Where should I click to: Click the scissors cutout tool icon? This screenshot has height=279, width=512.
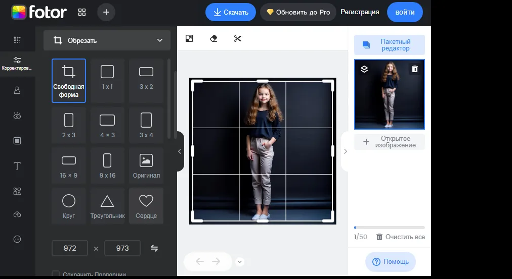(238, 38)
